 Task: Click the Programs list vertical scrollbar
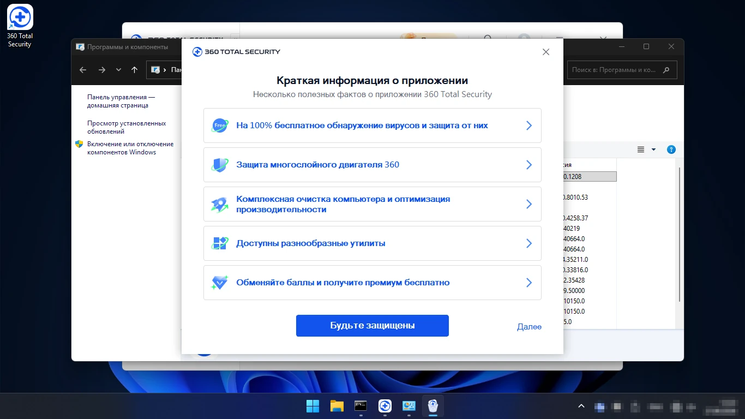(679, 235)
